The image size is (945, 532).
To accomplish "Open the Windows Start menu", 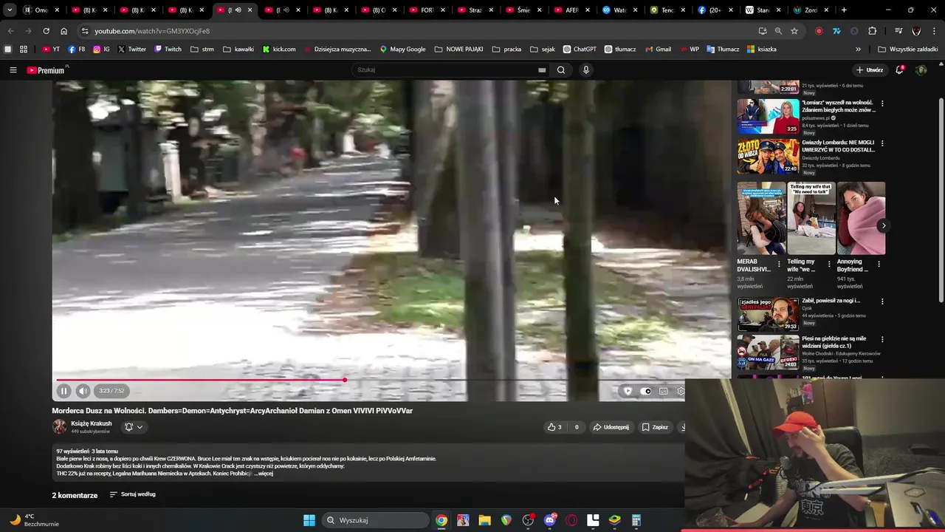I will 309,520.
